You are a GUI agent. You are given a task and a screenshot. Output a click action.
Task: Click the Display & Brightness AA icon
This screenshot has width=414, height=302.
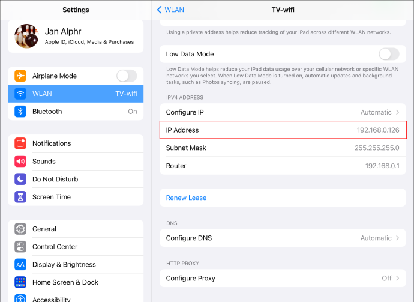coord(20,265)
